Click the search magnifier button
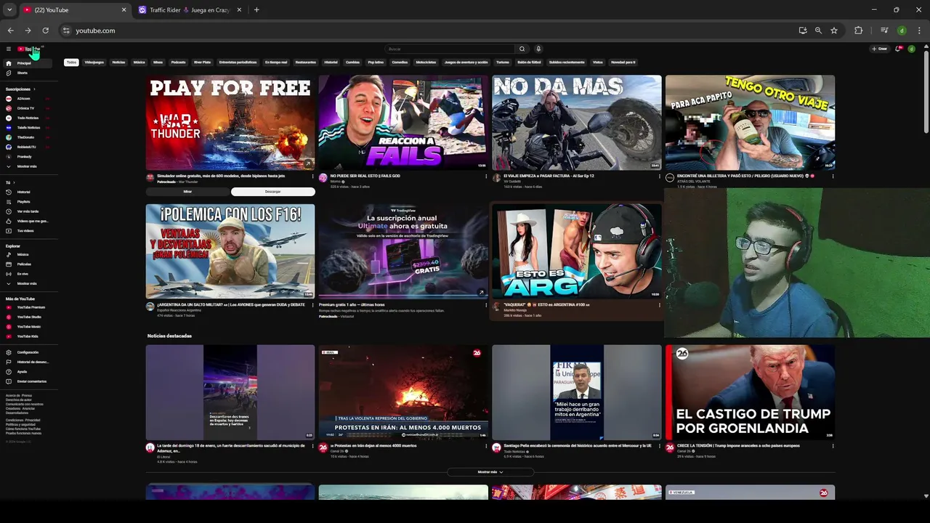 pyautogui.click(x=522, y=49)
